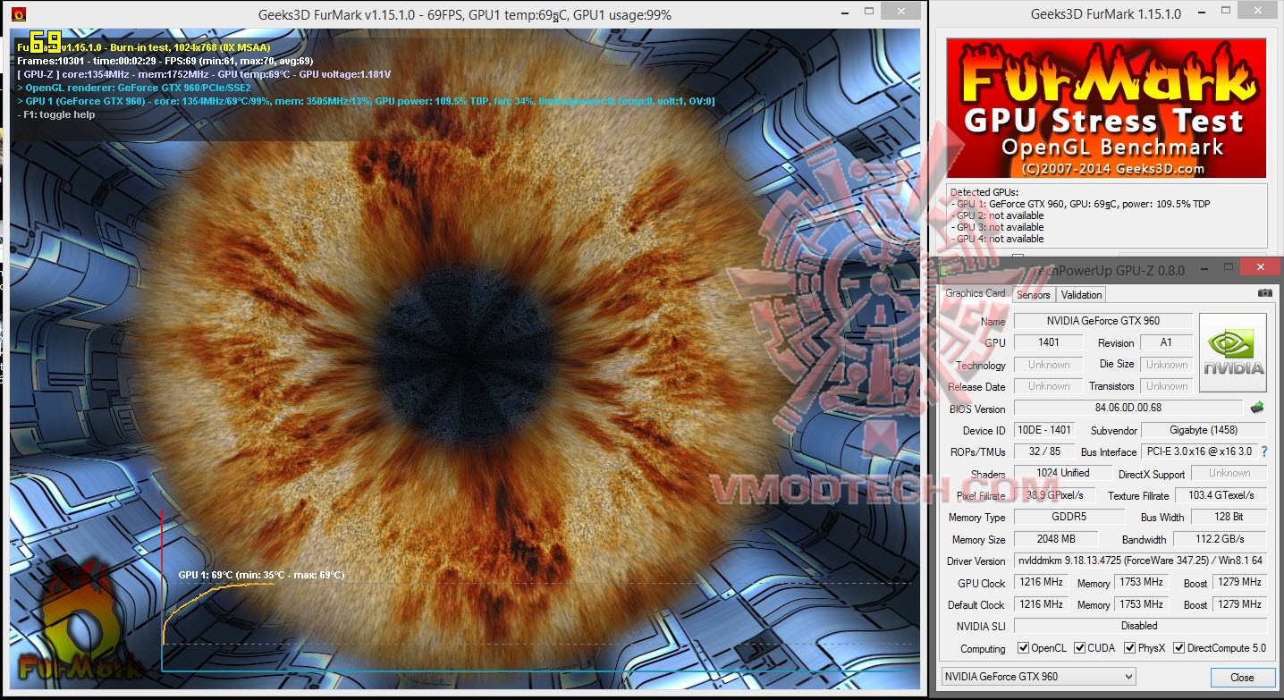Viewport: 1284px width, 700px height.
Task: Click the 'GPU 1: GeForce GTX 960' detected GPU line
Action: coord(1080,204)
